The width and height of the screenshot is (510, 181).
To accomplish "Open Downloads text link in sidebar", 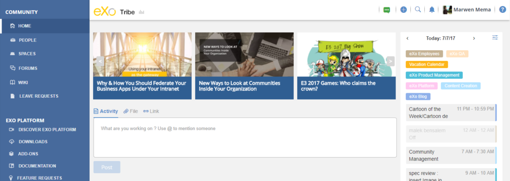I will (x=33, y=141).
